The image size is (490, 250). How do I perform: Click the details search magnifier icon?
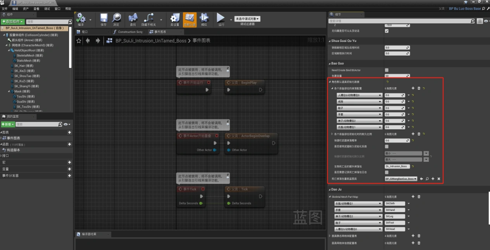(473, 21)
